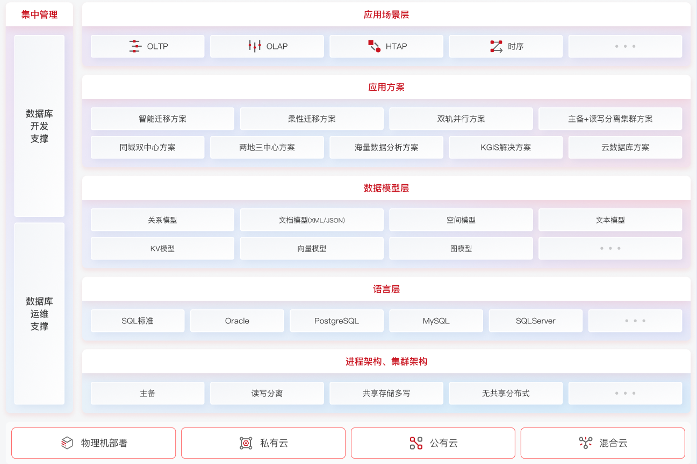Choose SQLServer language compatibility
697x464 pixels.
click(x=536, y=321)
